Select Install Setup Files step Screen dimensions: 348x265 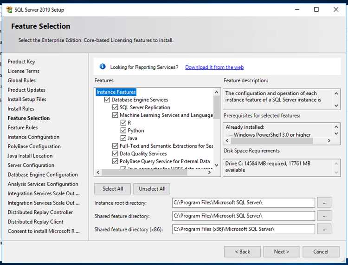(x=27, y=99)
